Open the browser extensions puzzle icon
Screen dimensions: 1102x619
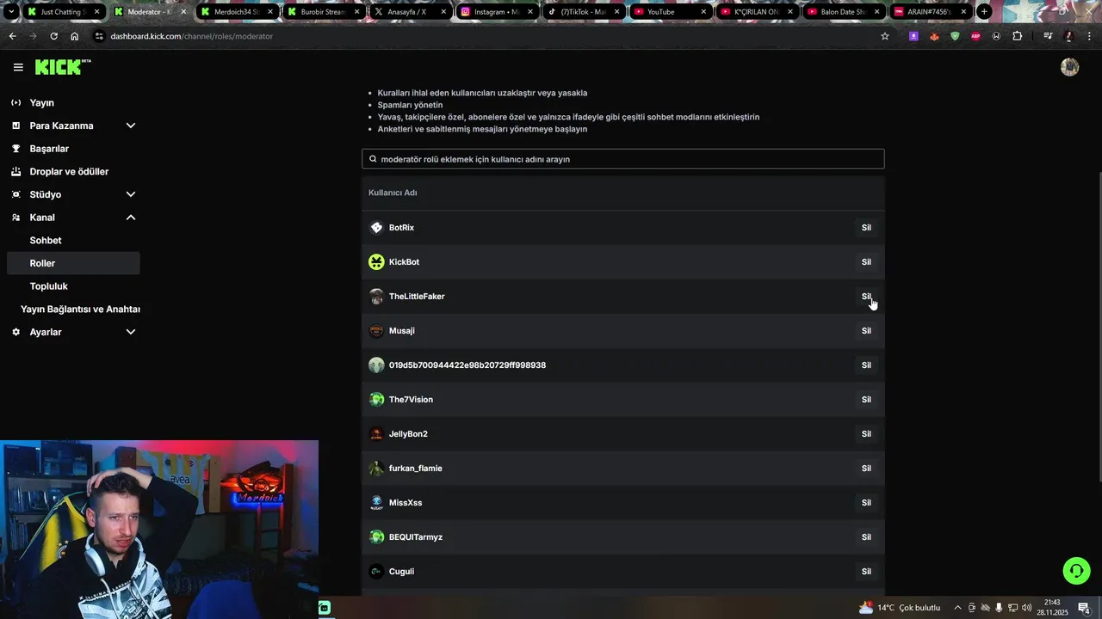[x=1018, y=36]
